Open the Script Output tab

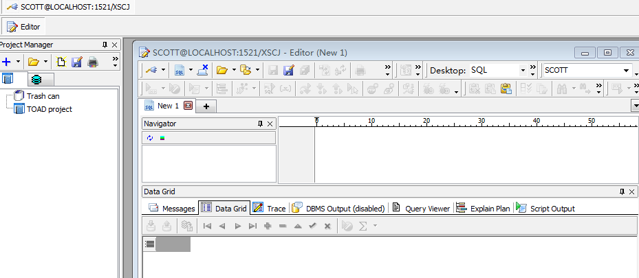pyautogui.click(x=545, y=208)
